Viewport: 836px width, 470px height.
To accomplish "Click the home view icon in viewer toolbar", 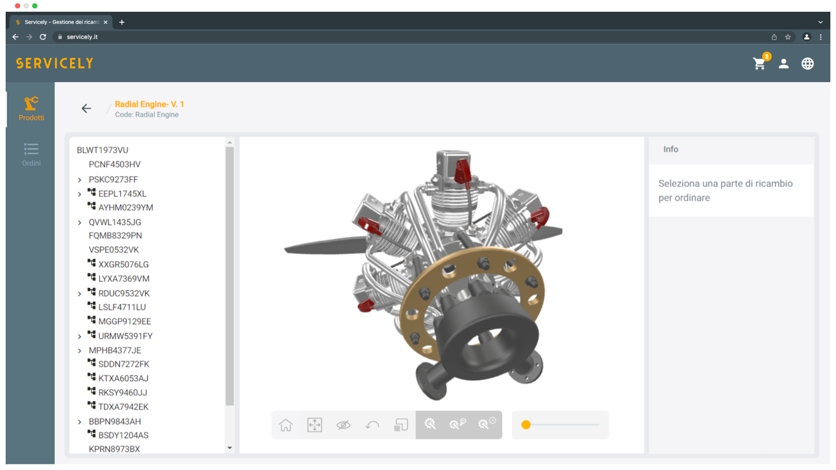I will tap(286, 425).
